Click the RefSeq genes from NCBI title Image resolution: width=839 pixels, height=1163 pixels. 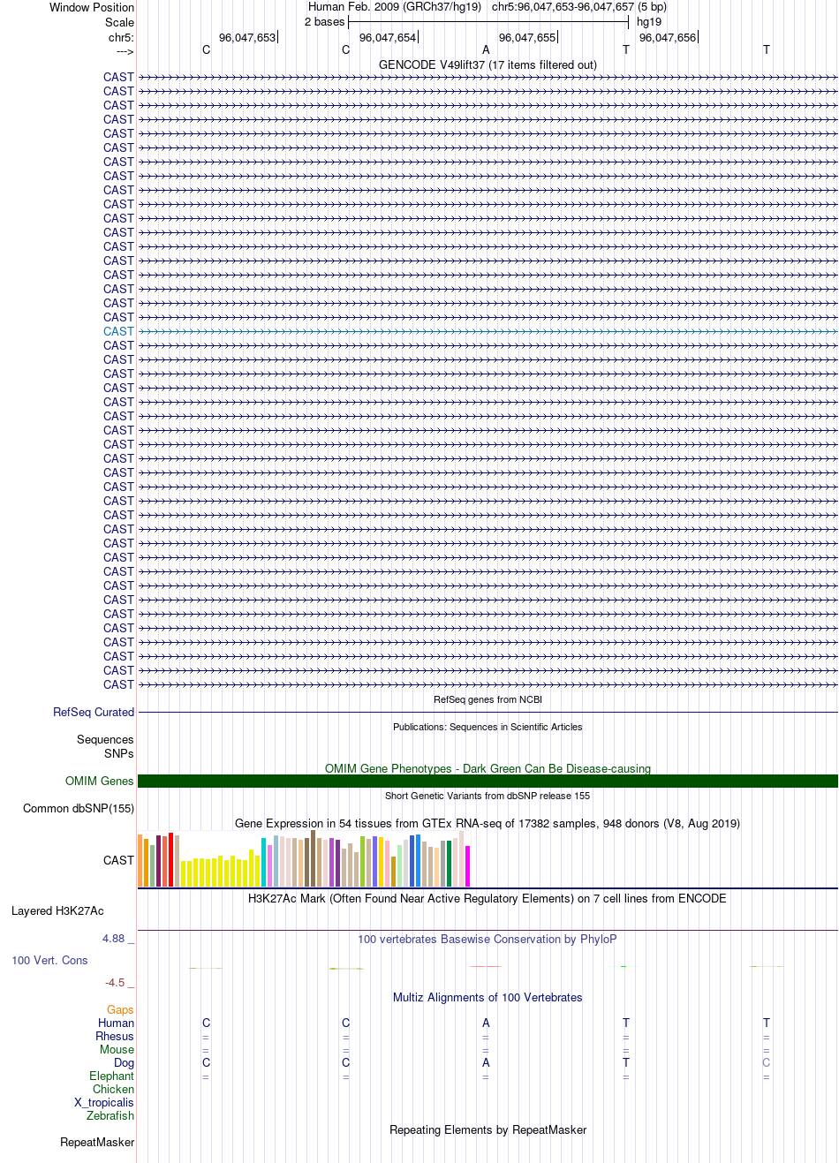pos(488,699)
